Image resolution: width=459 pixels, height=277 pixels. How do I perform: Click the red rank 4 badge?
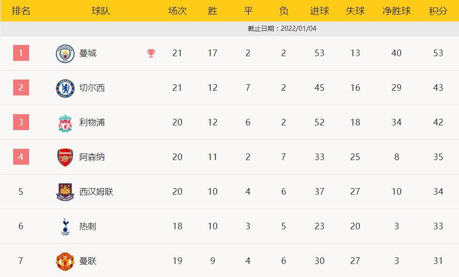(21, 157)
